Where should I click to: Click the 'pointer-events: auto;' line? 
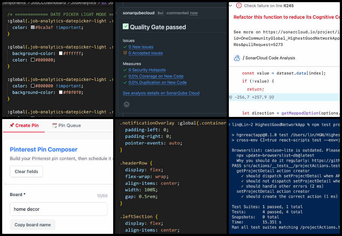[154, 143]
